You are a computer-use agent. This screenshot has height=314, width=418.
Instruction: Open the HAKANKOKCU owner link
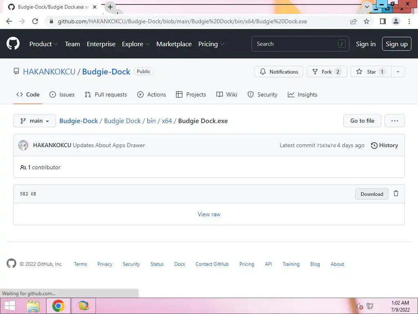point(49,72)
